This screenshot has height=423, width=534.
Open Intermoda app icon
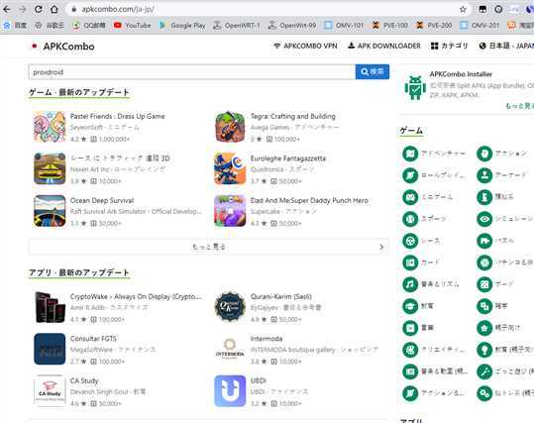coord(230,349)
